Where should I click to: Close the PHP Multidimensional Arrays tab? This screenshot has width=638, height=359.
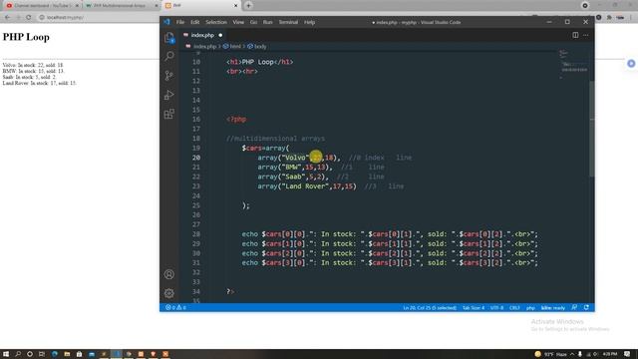(x=157, y=6)
